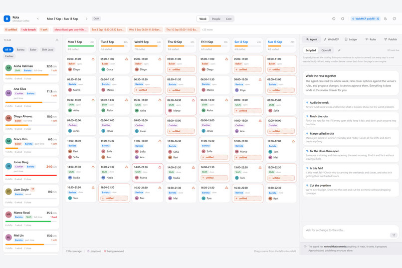Click warning triangle on Mon 05:00–11:00 shift

93,59
